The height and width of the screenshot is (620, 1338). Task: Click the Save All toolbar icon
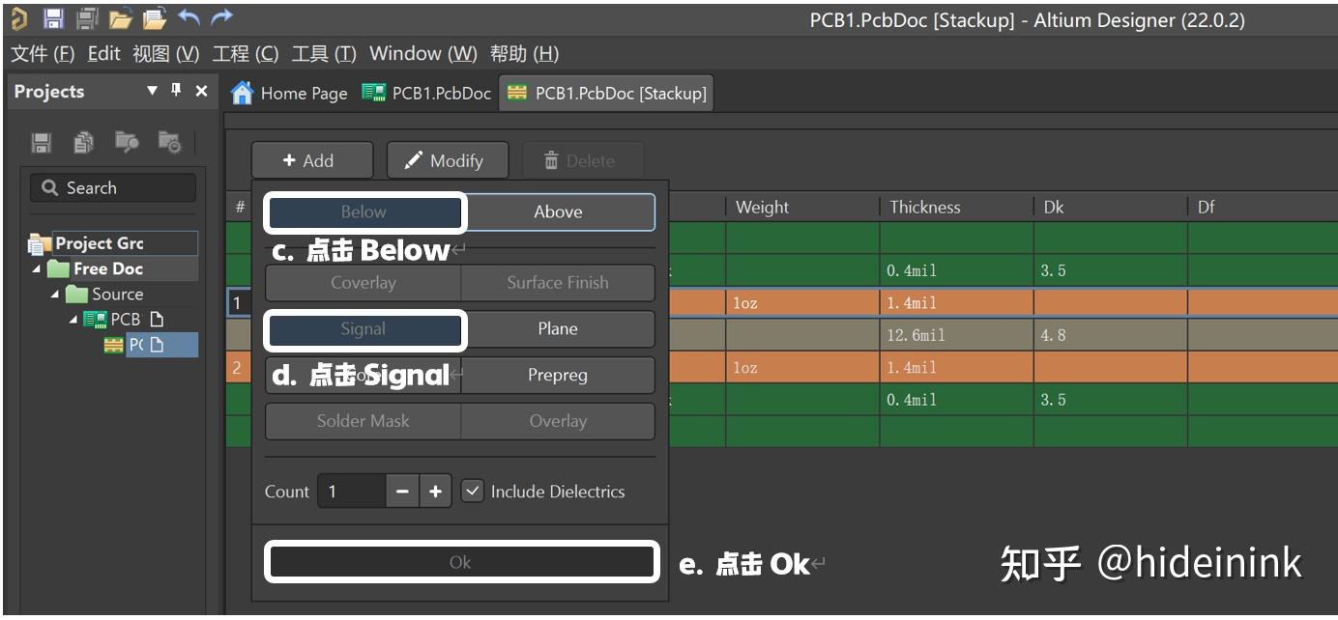86,16
